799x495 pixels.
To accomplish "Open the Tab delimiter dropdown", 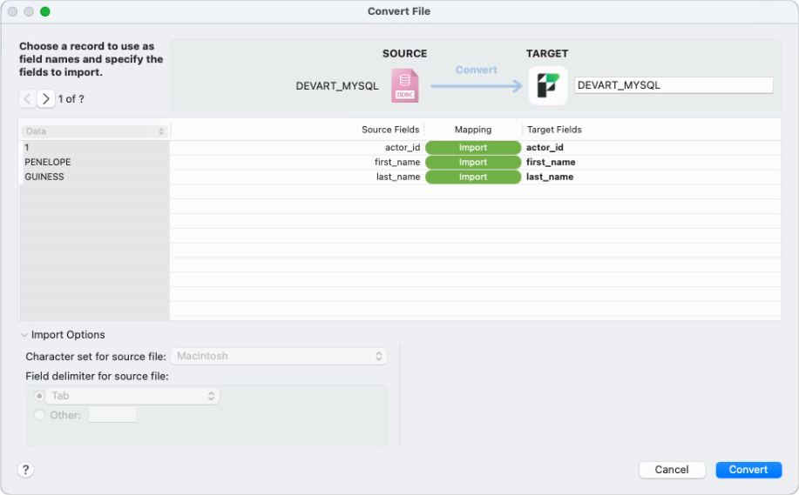I will [x=132, y=396].
